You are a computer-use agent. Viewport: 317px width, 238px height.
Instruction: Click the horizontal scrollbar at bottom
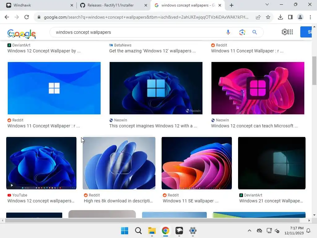click(x=152, y=220)
